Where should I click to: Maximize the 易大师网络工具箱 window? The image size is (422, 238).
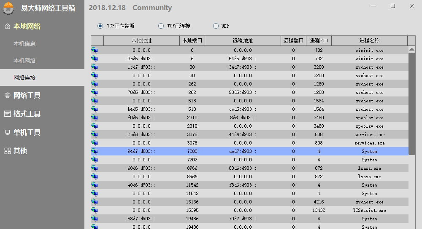point(393,6)
